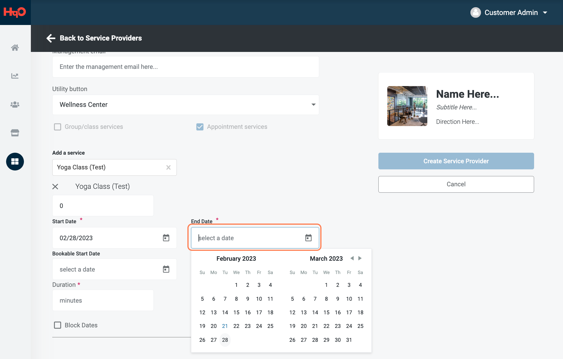Select March 15 in the calendar
This screenshot has height=359, width=563.
326,312
